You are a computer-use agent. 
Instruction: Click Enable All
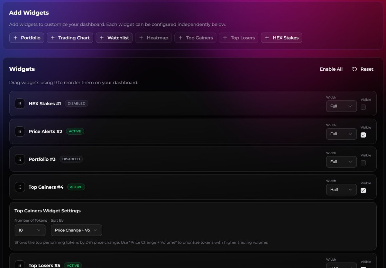coord(331,69)
